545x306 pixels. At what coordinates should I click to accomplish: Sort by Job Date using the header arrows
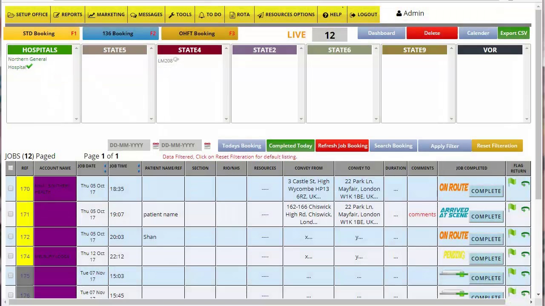click(105, 168)
